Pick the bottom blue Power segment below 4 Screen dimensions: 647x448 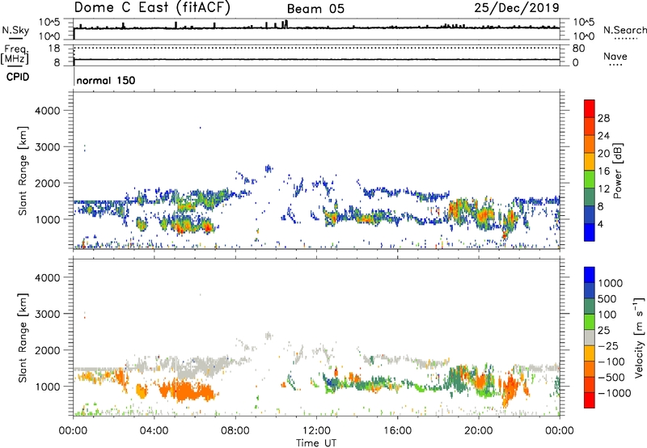click(x=590, y=232)
